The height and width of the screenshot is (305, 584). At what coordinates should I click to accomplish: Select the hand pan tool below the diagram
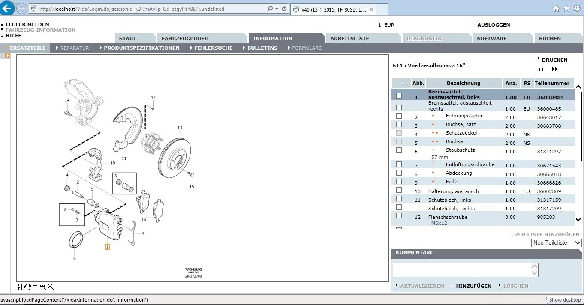click(x=27, y=287)
